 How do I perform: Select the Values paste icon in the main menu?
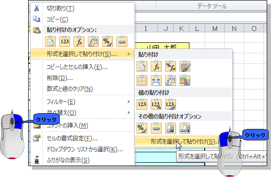point(64,41)
